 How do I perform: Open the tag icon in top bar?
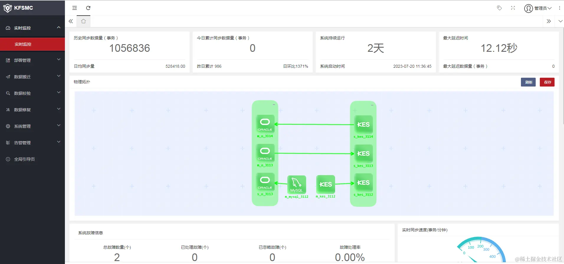499,8
